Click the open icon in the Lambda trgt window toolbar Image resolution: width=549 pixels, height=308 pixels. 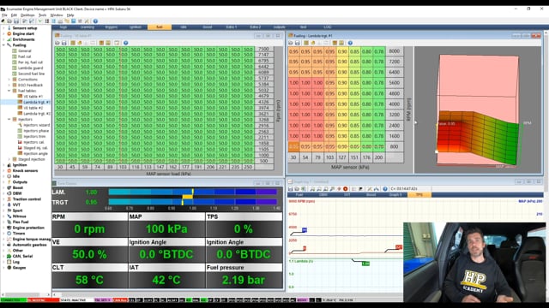click(x=291, y=43)
